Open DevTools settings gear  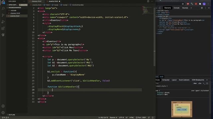(202, 8)
